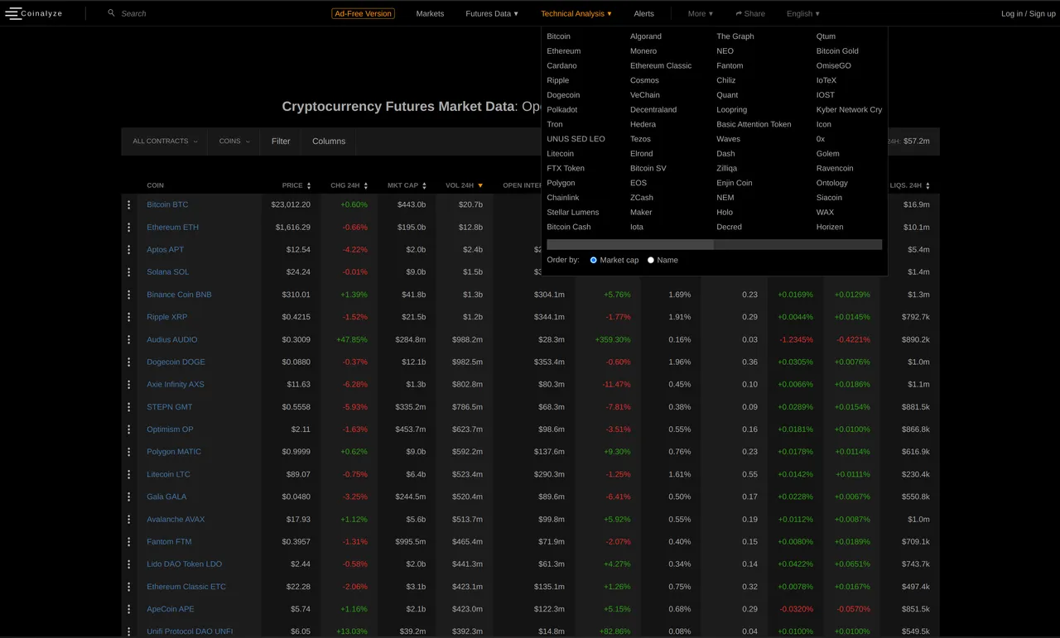
Task: Open row options menu for Avalanche AVAX
Action: pos(129,519)
